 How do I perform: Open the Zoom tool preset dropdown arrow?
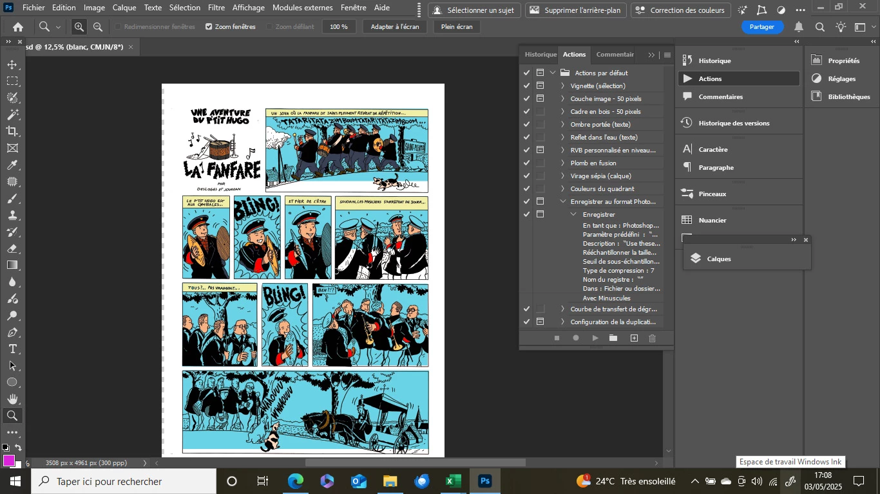click(x=58, y=27)
